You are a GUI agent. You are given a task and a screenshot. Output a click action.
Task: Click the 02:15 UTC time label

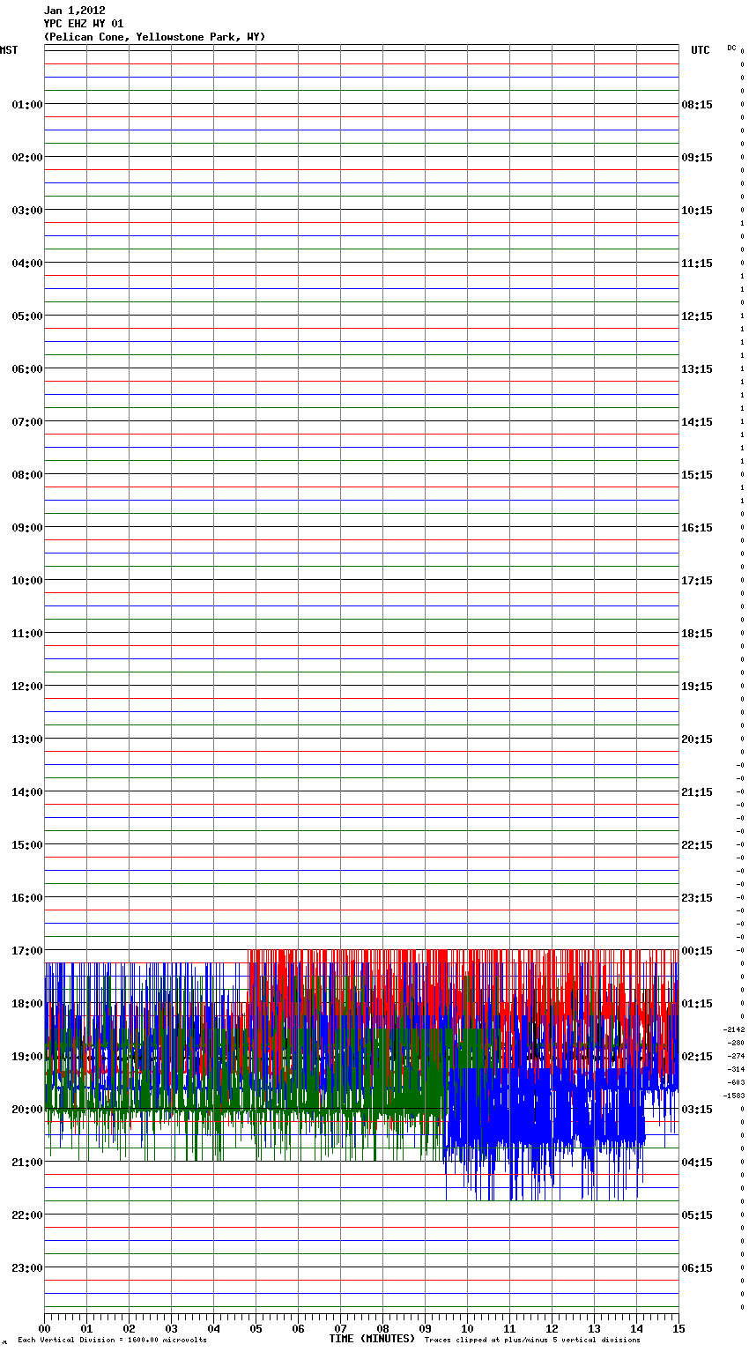(x=697, y=1057)
